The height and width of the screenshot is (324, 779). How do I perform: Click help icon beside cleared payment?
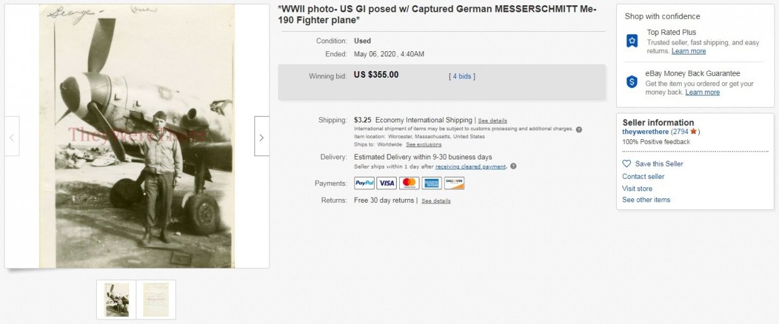click(513, 167)
